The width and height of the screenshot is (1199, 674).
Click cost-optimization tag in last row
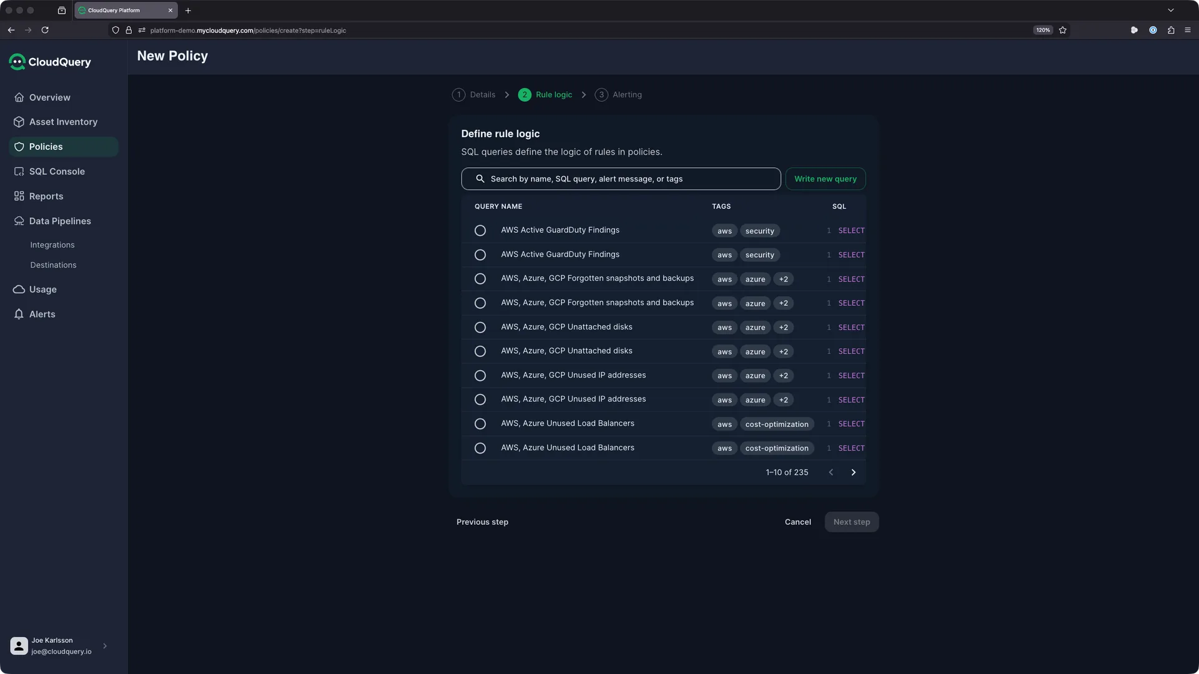click(777, 448)
